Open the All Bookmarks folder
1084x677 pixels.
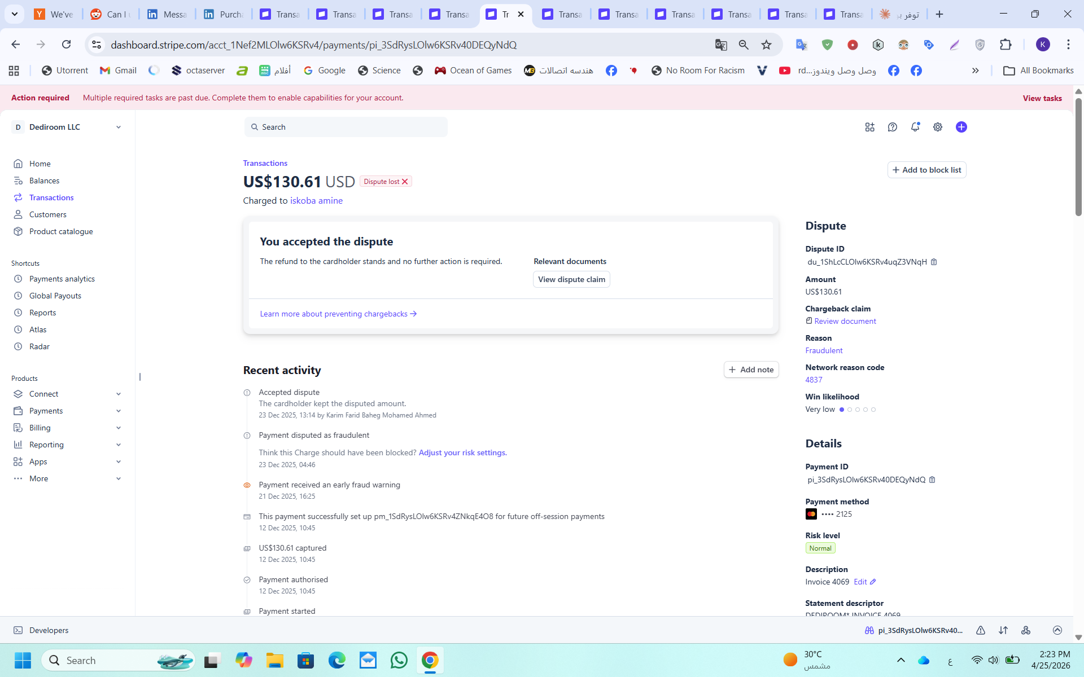click(x=1038, y=71)
